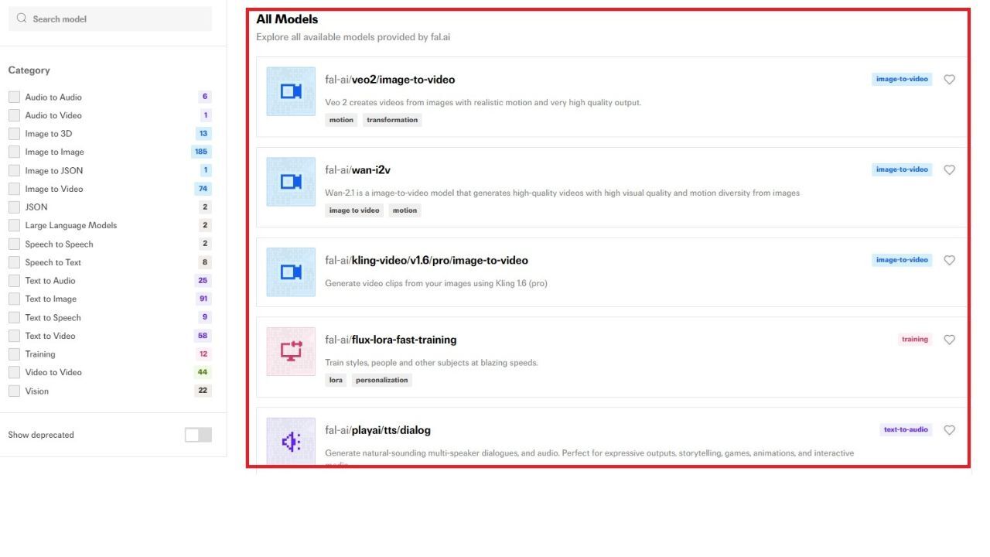
Task: Toggle the Show deprecated switch
Action: pos(198,435)
